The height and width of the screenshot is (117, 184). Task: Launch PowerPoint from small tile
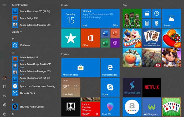point(115,33)
